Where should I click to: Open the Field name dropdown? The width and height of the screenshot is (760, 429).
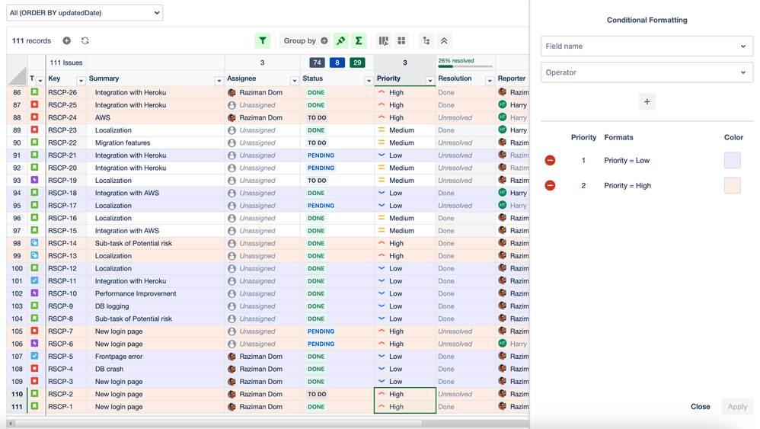(646, 46)
